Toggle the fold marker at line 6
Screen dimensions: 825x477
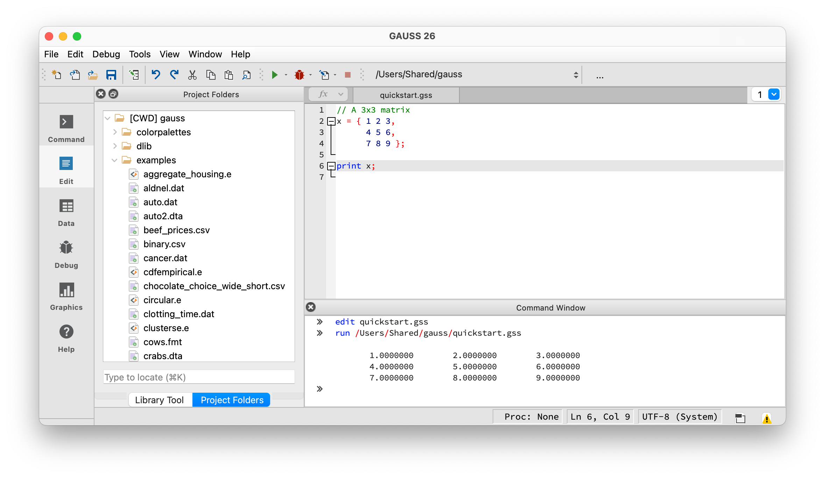(331, 166)
